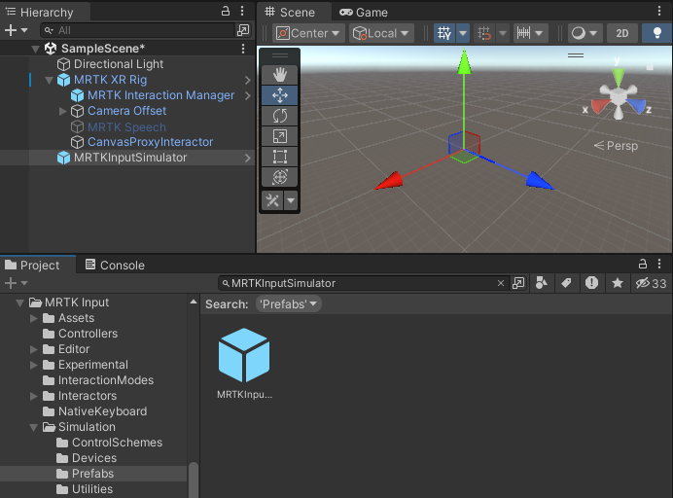Select the Scale tool
The height and width of the screenshot is (498, 673).
coord(280,136)
